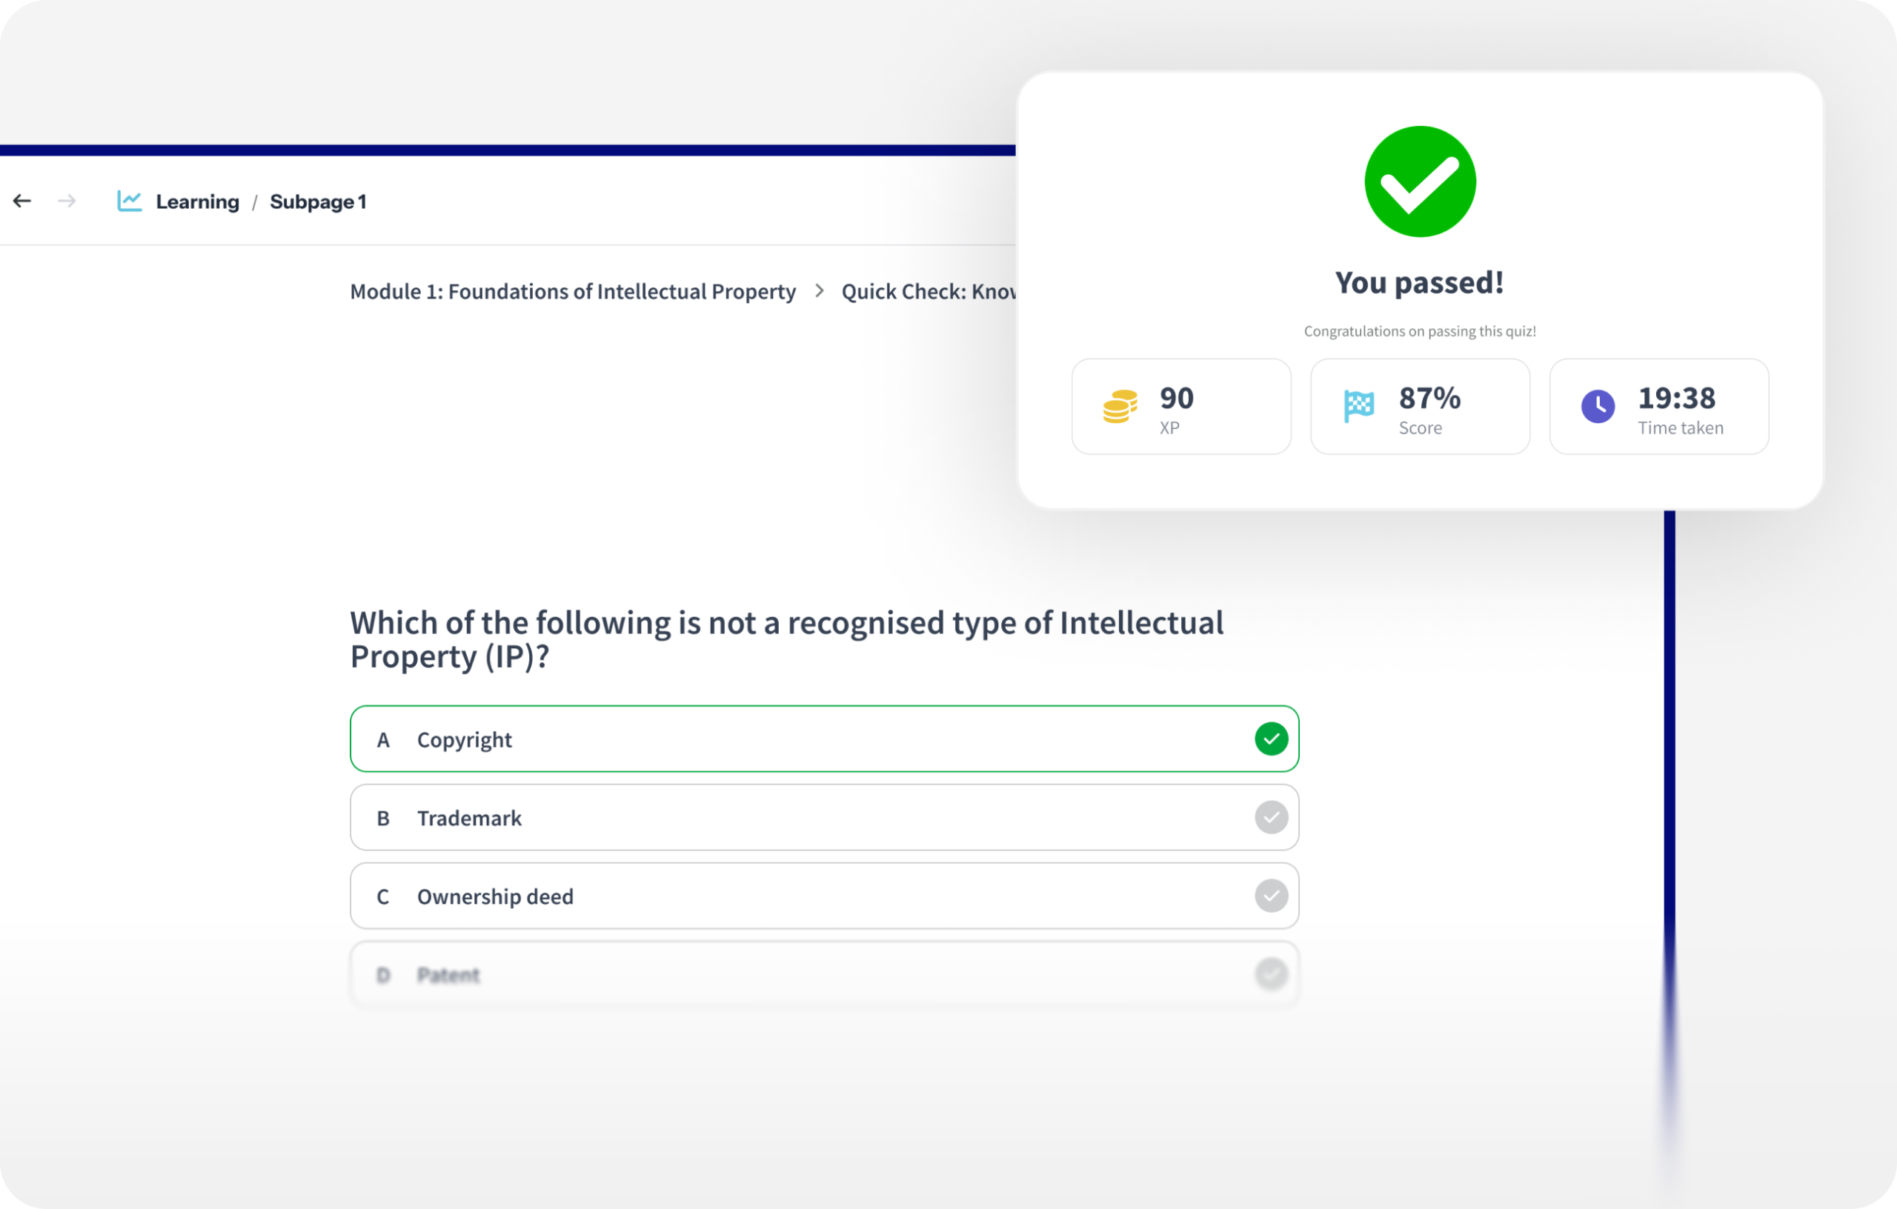This screenshot has width=1897, height=1209.
Task: Expand the module breadcrumb chevron
Action: [x=820, y=291]
